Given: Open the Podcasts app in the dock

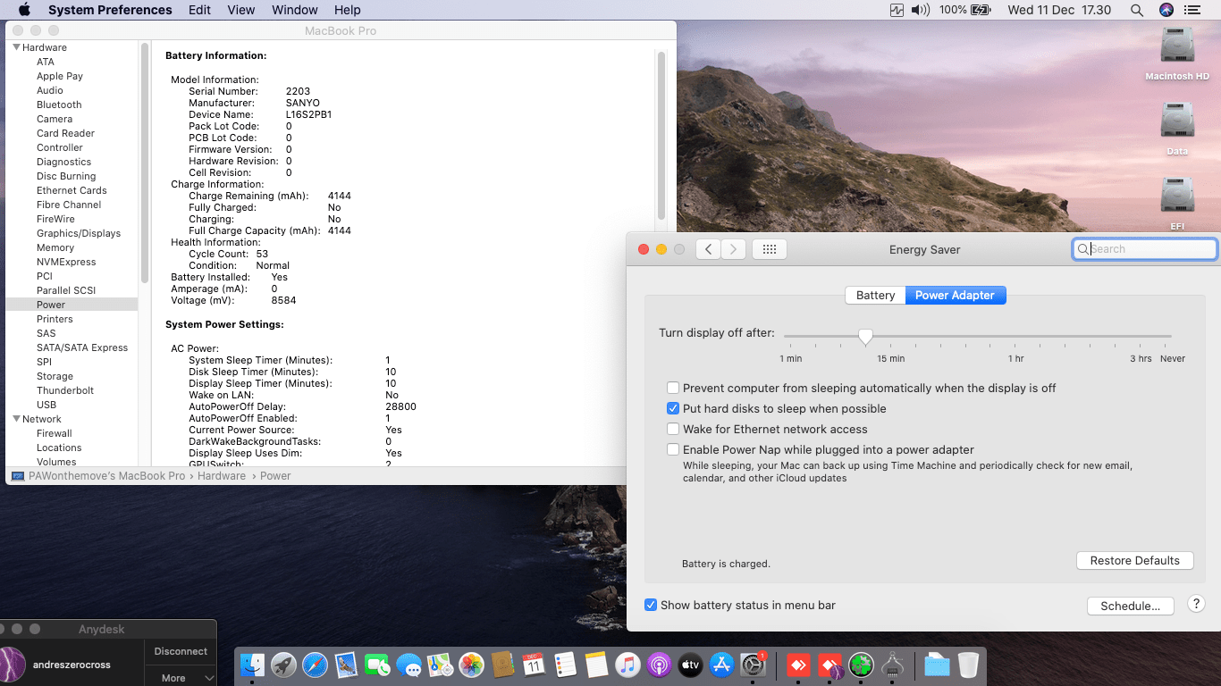Looking at the screenshot, I should pos(659,665).
